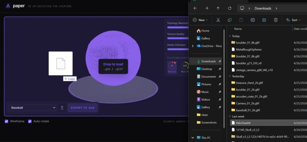Image resolution: width=307 pixels, height=142 pixels.
Task: Click the PC monitor icon in the address bar
Action: [242, 8]
